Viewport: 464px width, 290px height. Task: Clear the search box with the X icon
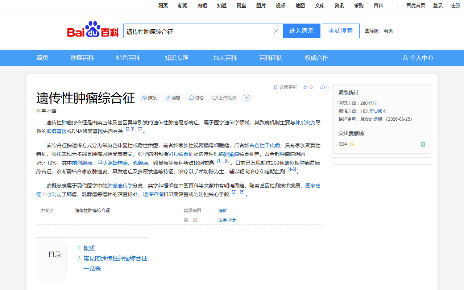tap(276, 31)
